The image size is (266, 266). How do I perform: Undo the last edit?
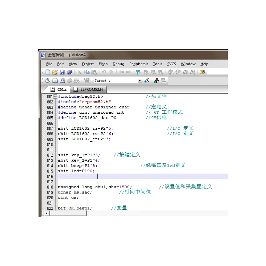coord(104,72)
